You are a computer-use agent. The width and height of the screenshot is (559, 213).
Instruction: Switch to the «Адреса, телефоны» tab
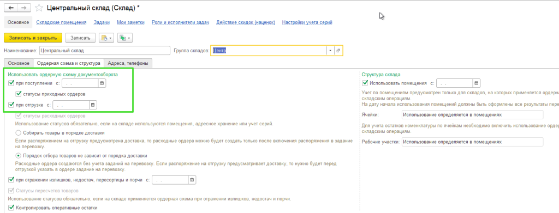point(128,63)
